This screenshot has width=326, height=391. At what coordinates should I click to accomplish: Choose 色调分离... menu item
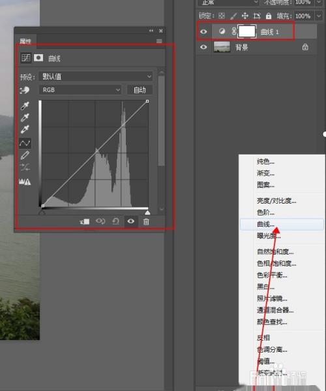(282, 349)
